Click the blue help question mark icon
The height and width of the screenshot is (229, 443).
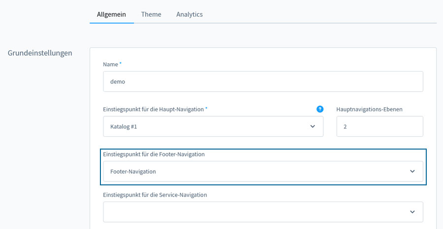[320, 109]
